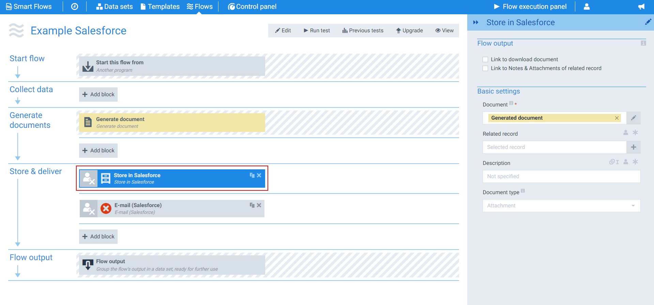This screenshot has height=305, width=654.
Task: Select the Generate document block
Action: (x=172, y=122)
